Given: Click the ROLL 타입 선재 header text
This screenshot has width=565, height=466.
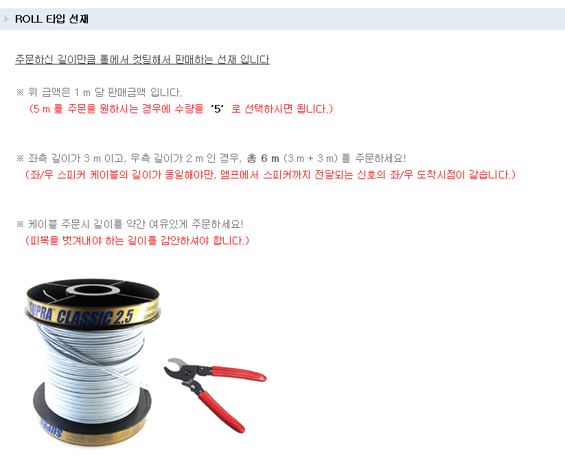Looking at the screenshot, I should click(x=52, y=19).
